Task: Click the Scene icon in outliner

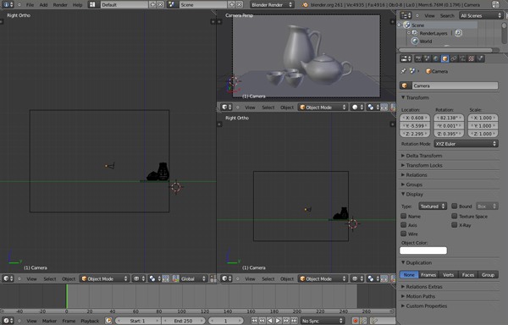Action: (x=407, y=25)
